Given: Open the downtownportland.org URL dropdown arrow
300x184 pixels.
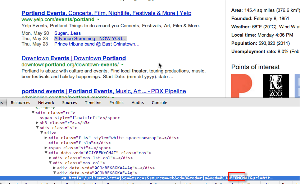Looking at the screenshot, I should click(x=122, y=65).
